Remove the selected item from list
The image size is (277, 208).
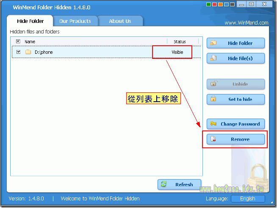coord(235,139)
